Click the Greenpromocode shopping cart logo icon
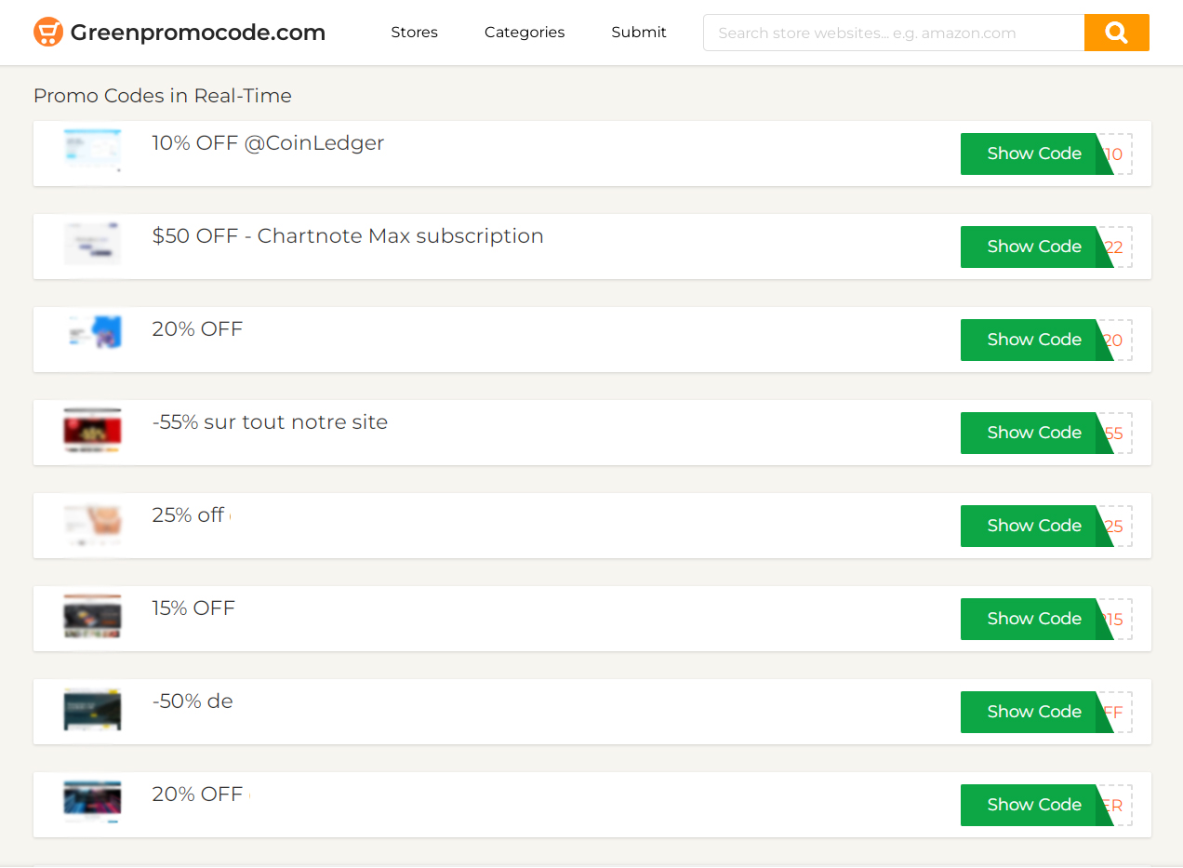This screenshot has width=1183, height=868. pos(48,33)
